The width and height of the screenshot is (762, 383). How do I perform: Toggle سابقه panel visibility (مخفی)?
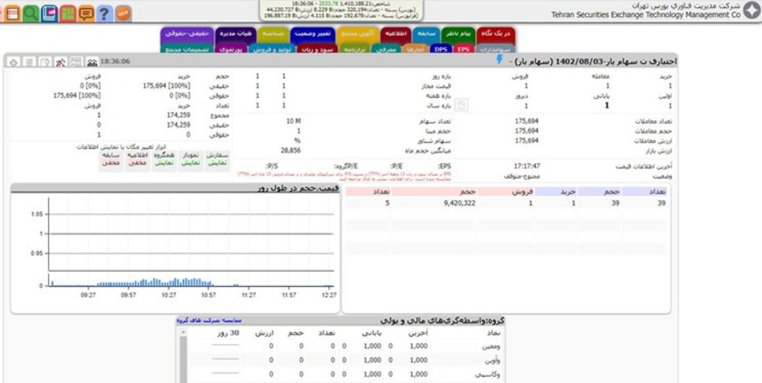coord(111,163)
